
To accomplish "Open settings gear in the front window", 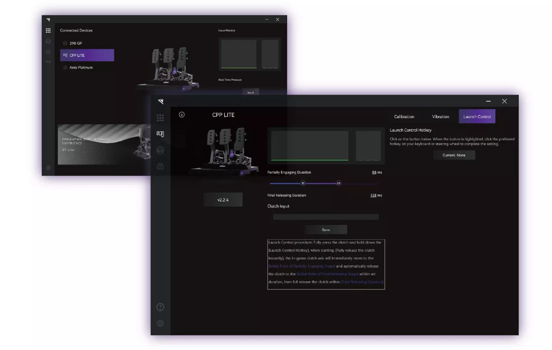I will (x=160, y=323).
